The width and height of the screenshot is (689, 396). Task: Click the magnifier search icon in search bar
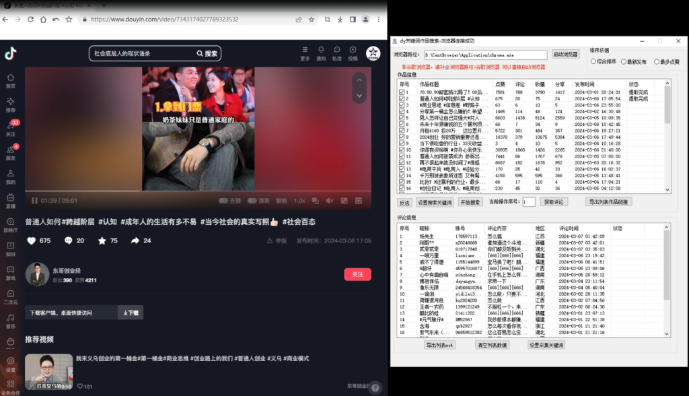tap(199, 53)
